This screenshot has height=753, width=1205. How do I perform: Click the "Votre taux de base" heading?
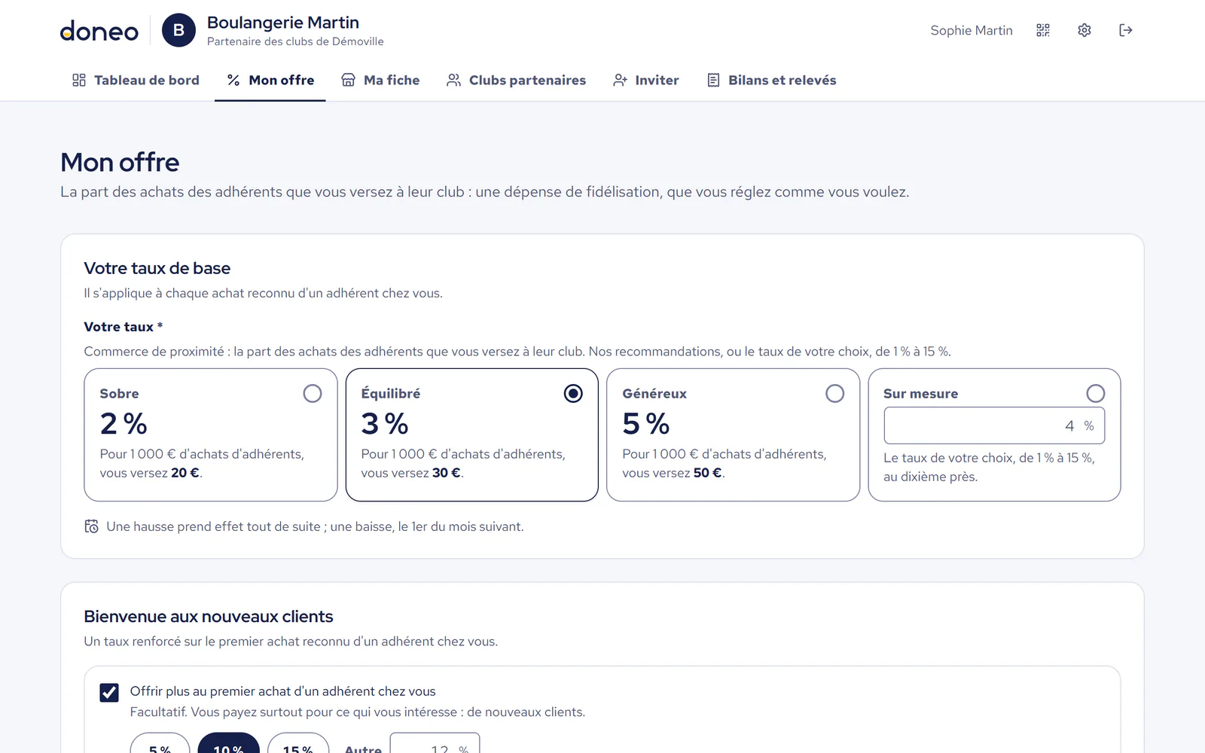[157, 268]
